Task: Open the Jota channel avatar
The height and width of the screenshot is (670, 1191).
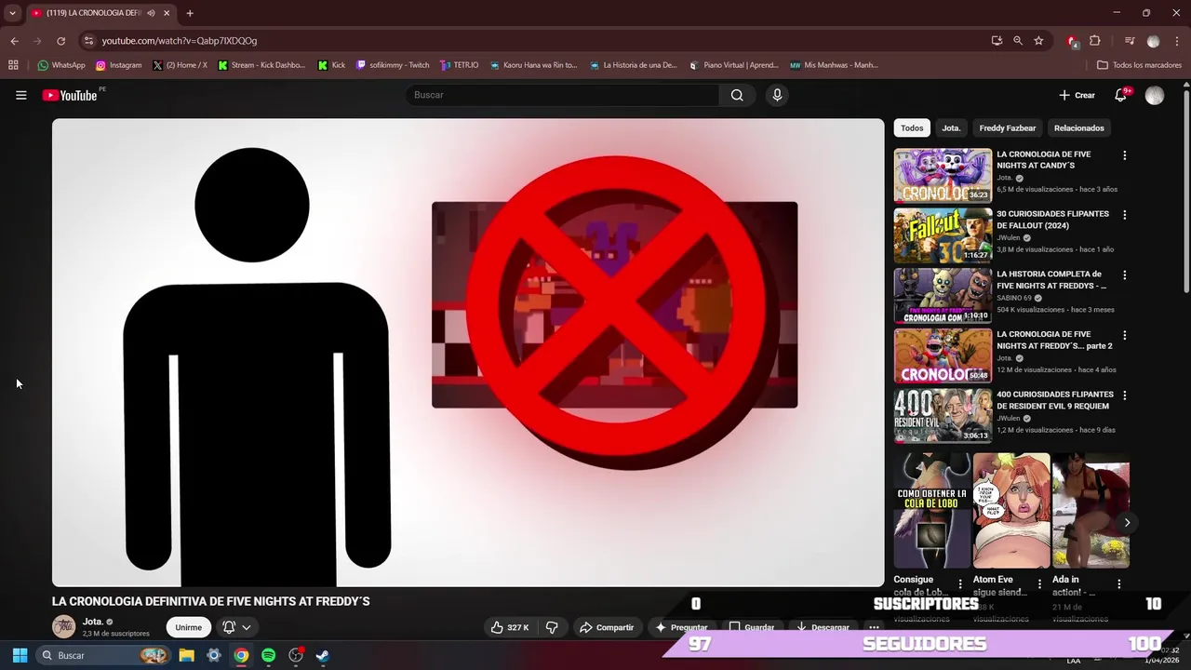Action: point(63,626)
